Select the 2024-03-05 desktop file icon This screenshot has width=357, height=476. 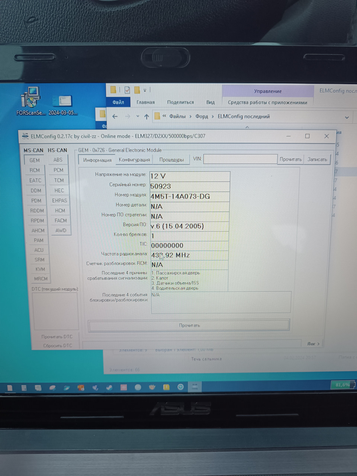(x=63, y=105)
